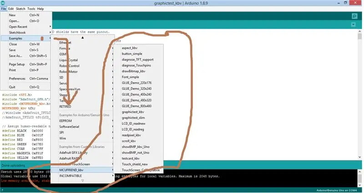Open the Help menu
364x193 pixels.
coord(40,9)
